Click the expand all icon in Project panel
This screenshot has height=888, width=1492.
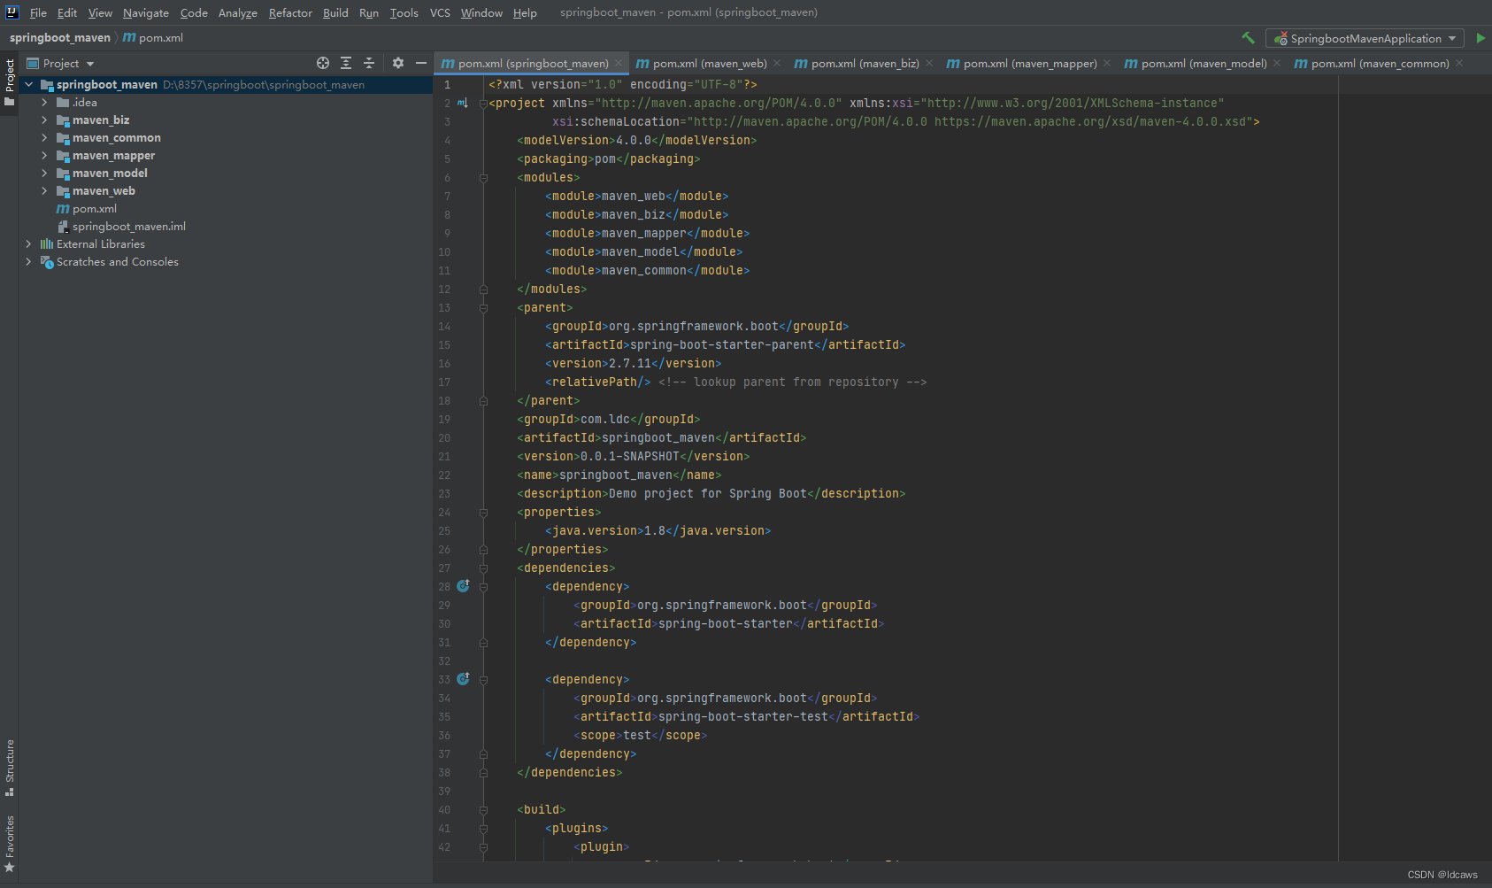tap(346, 63)
